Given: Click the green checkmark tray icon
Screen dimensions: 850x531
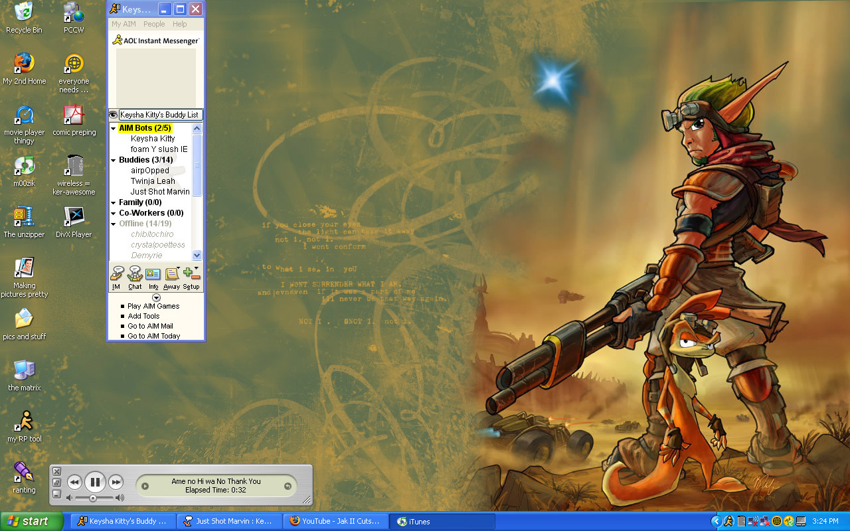Looking at the screenshot, I should [789, 522].
